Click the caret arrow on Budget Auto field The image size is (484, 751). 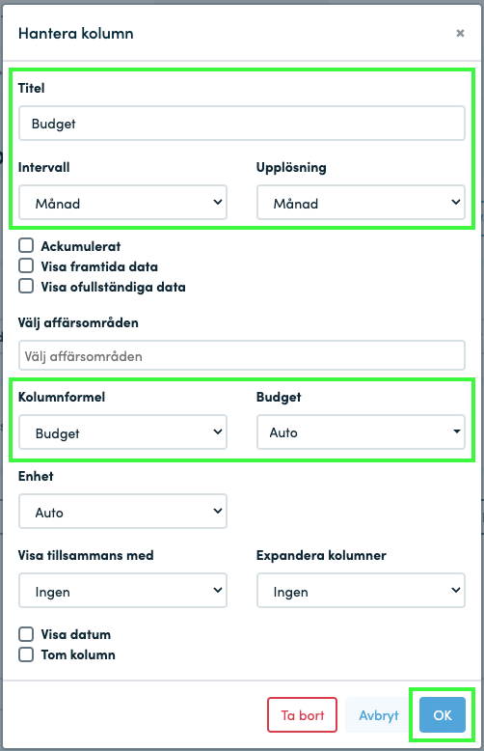tap(457, 431)
